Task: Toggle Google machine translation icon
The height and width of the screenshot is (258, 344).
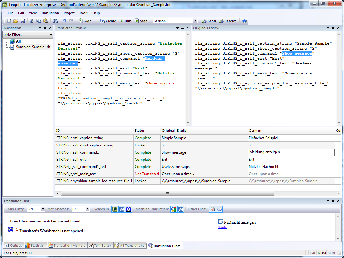Action: (x=174, y=209)
